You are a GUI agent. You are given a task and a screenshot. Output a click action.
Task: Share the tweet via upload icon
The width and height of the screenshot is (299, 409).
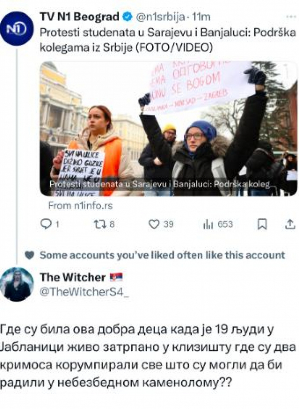coord(290,225)
